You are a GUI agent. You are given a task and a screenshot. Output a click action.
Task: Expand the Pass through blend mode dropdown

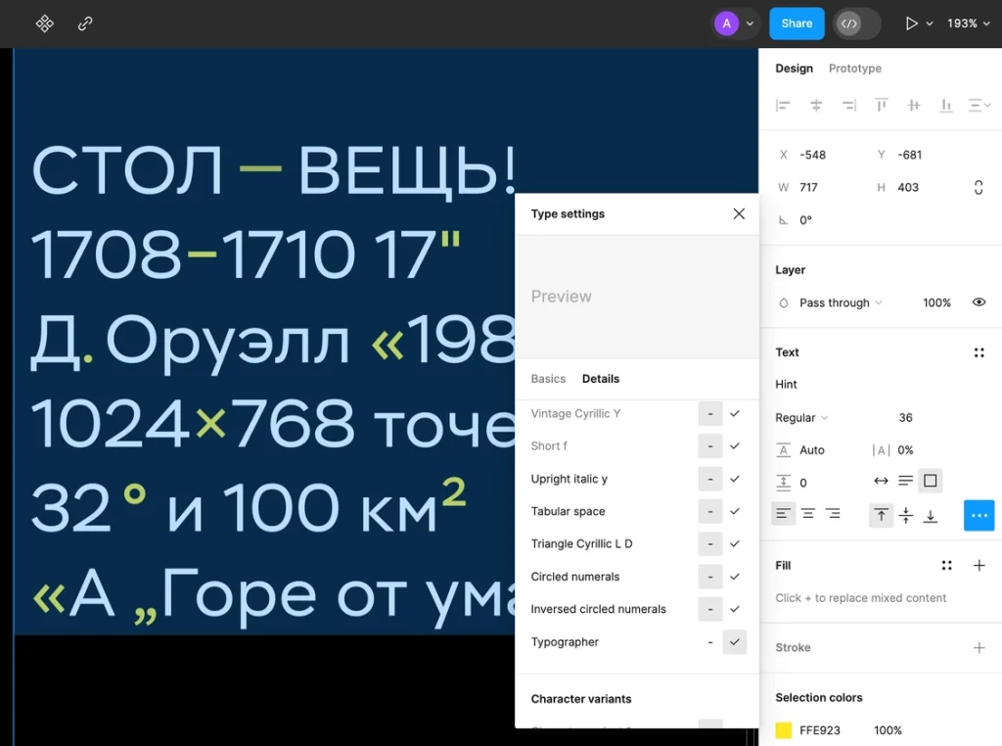click(x=840, y=303)
